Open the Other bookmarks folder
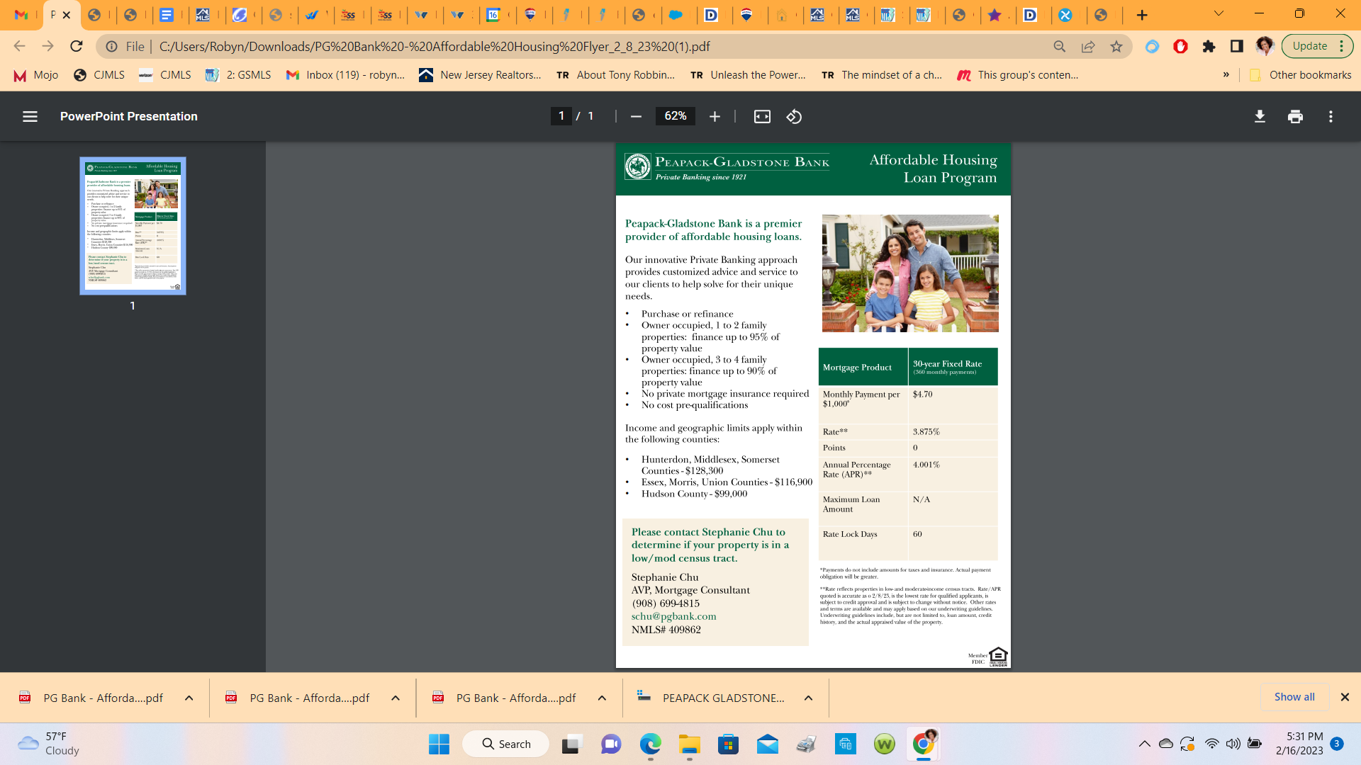The image size is (1361, 765). pyautogui.click(x=1300, y=75)
